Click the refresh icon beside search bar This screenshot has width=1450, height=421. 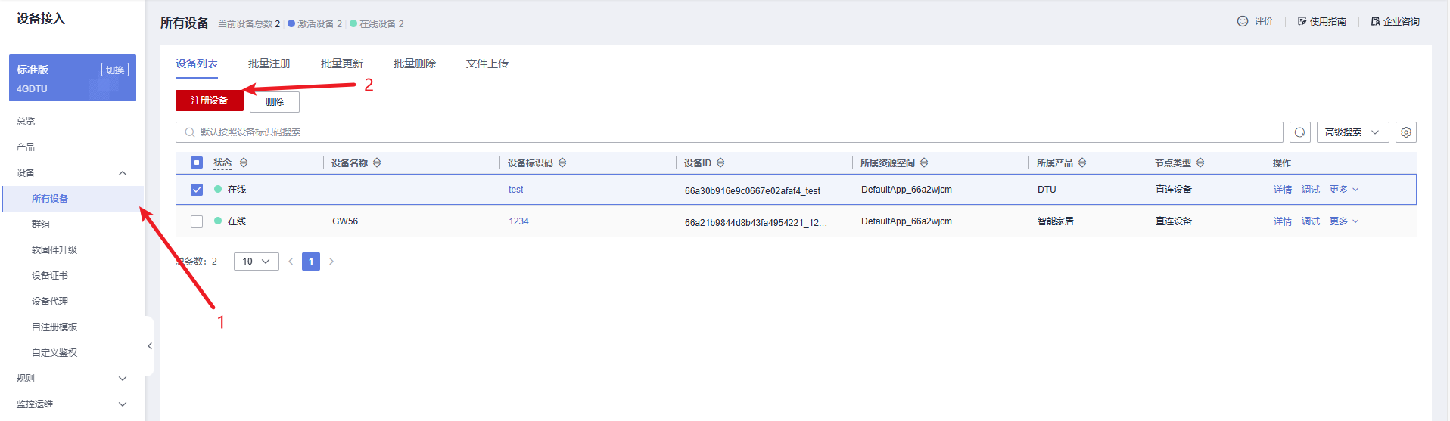(x=1300, y=132)
